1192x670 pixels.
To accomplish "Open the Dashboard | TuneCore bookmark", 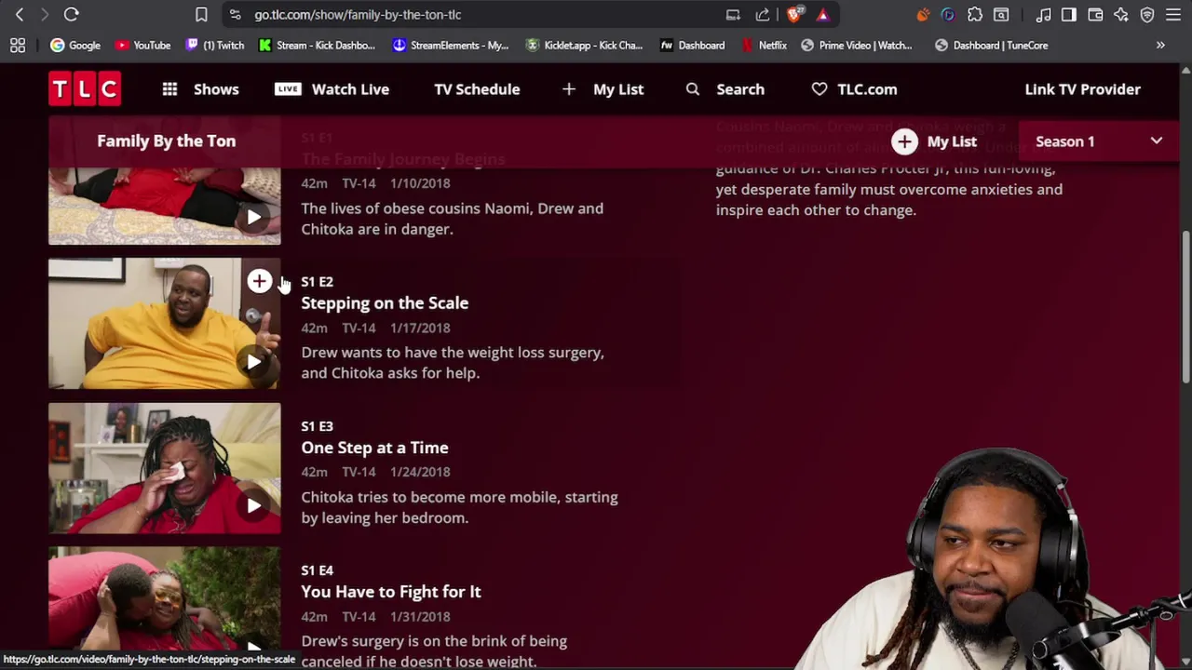I will 991,46.
